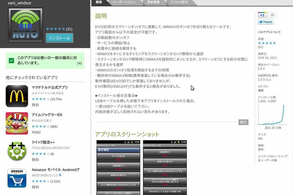Screen dimensions: 293x195
Task: Click the version number 2.0.4
Action: click(x=261, y=69)
